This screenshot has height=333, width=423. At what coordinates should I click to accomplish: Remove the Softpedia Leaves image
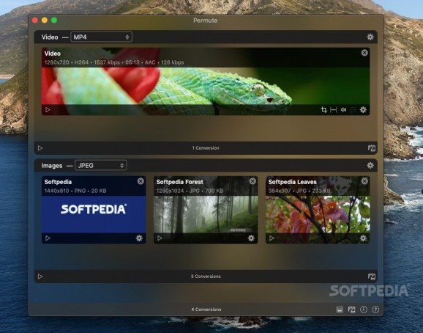point(364,181)
